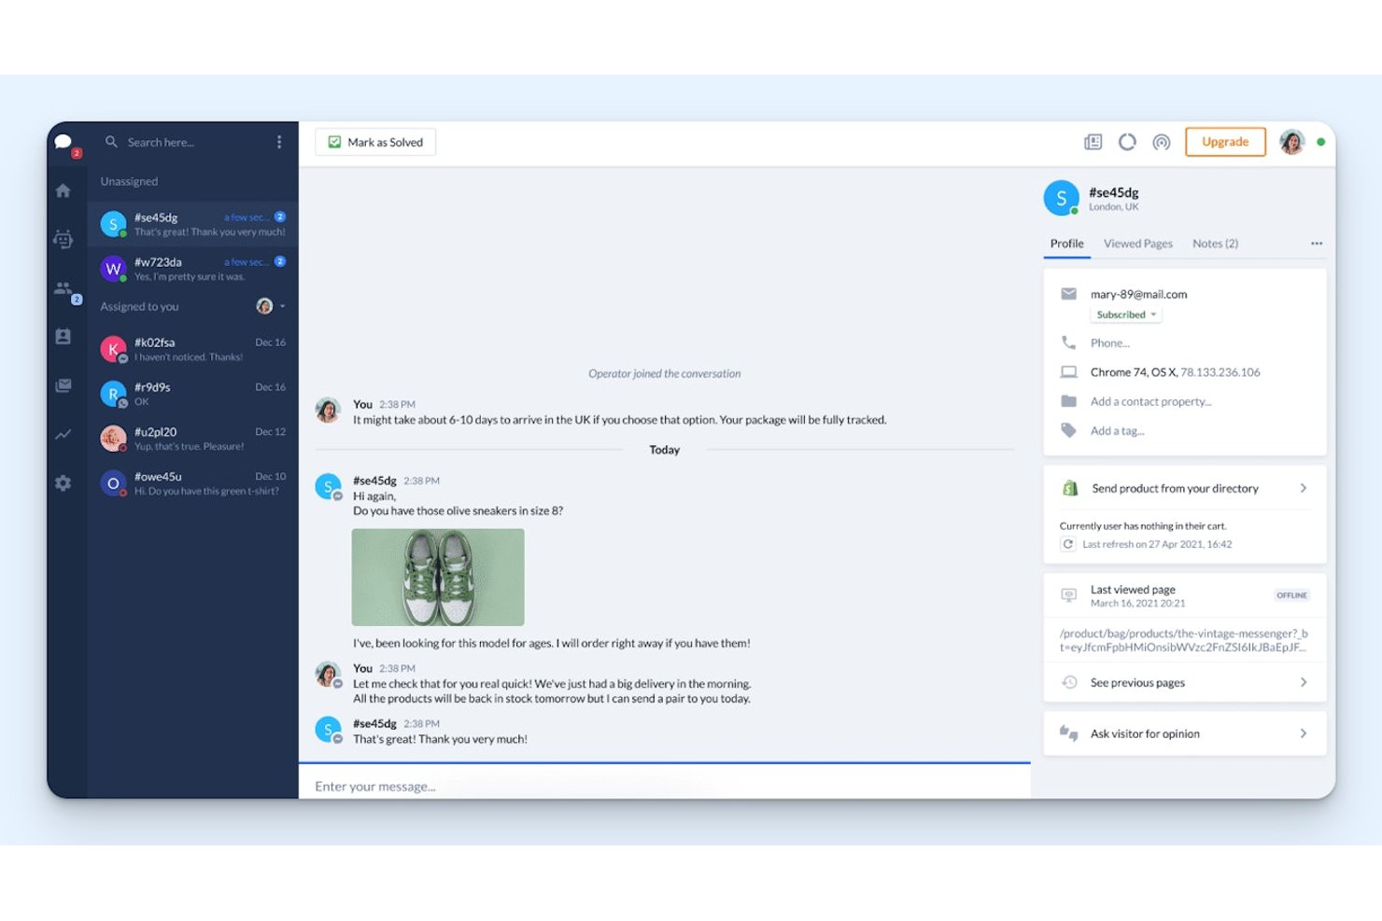The image size is (1382, 921).
Task: Click the large S avatar of #se45dg
Action: (1061, 198)
